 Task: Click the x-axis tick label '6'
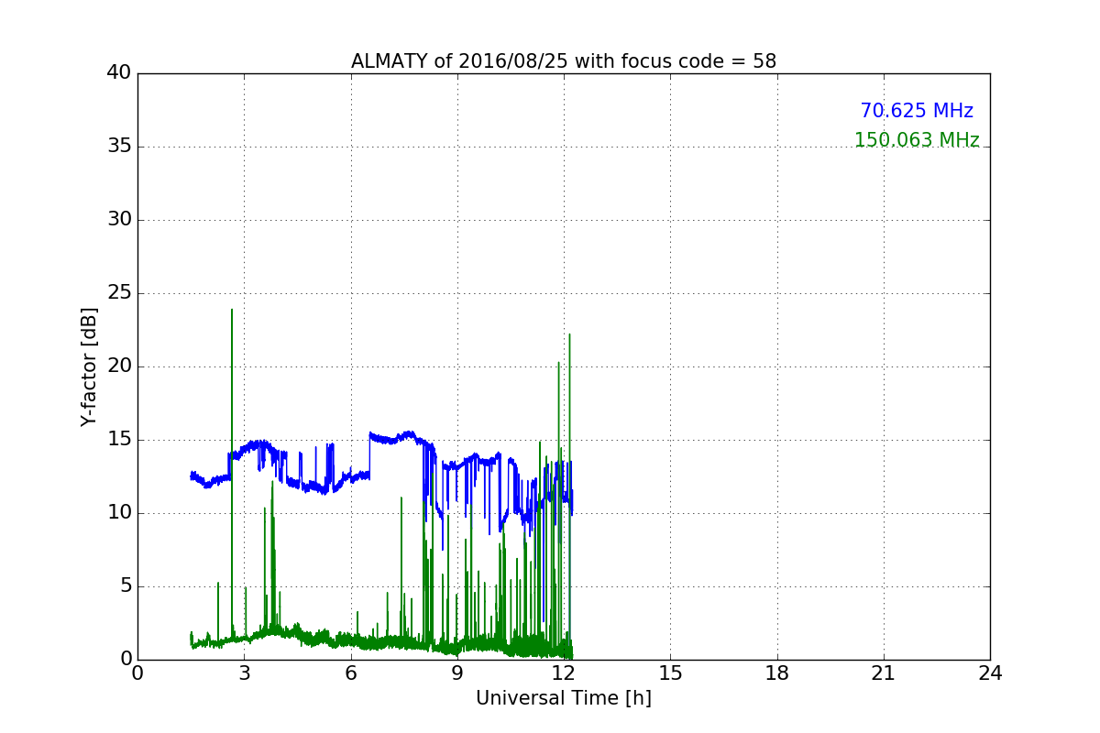point(351,673)
